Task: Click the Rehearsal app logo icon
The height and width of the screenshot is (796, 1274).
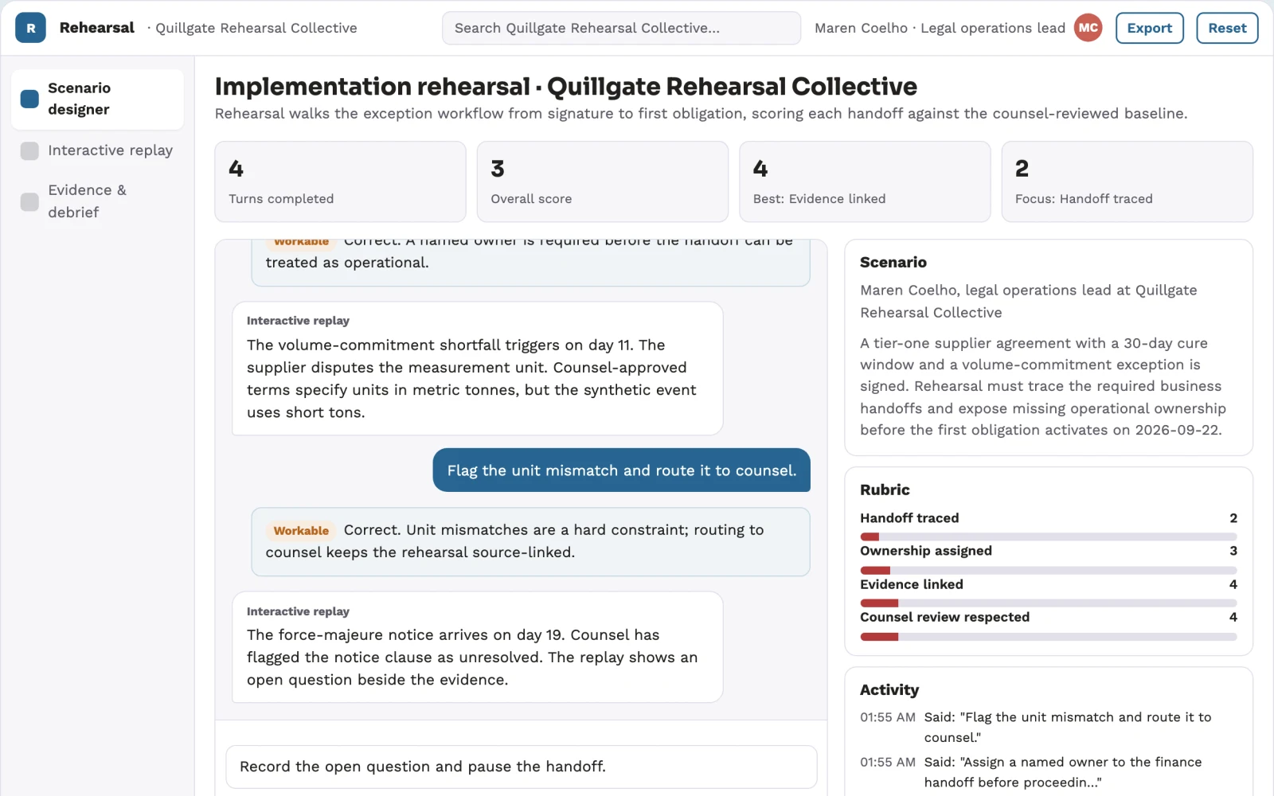Action: 30,28
